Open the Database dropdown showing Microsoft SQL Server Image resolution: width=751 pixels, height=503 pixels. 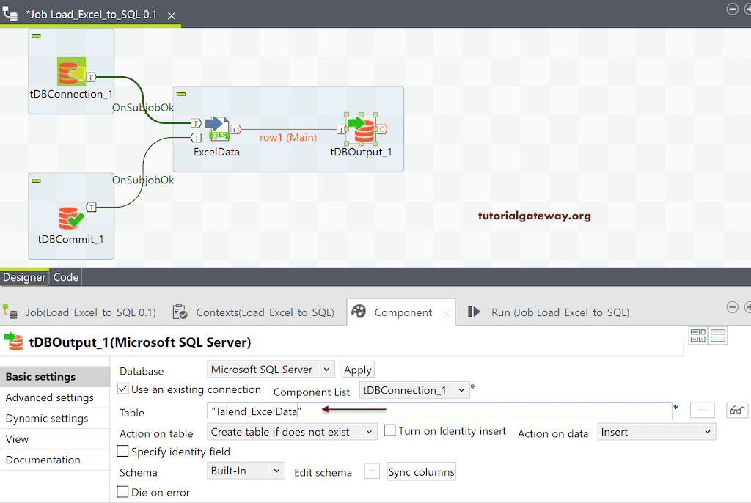pos(271,369)
